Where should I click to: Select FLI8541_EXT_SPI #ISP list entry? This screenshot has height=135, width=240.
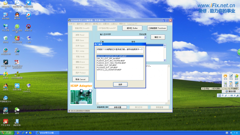pyautogui.click(x=120, y=65)
